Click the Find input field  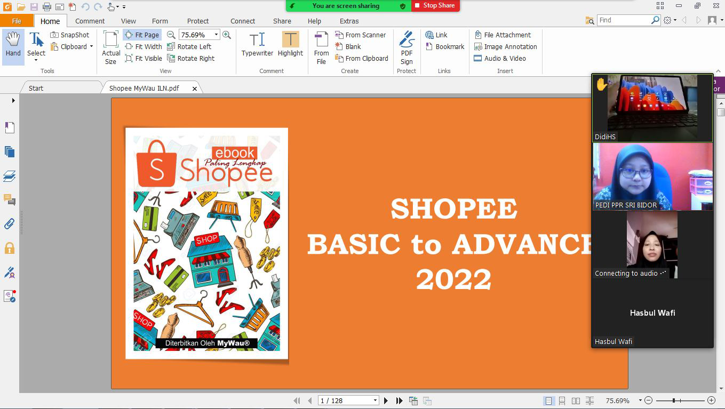(624, 20)
